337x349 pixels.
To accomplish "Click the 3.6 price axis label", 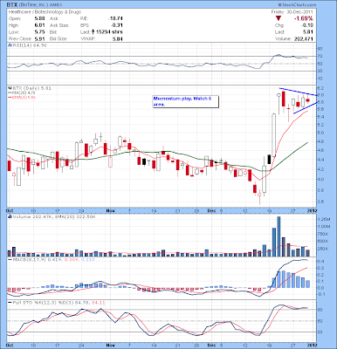I will (x=320, y=201).
